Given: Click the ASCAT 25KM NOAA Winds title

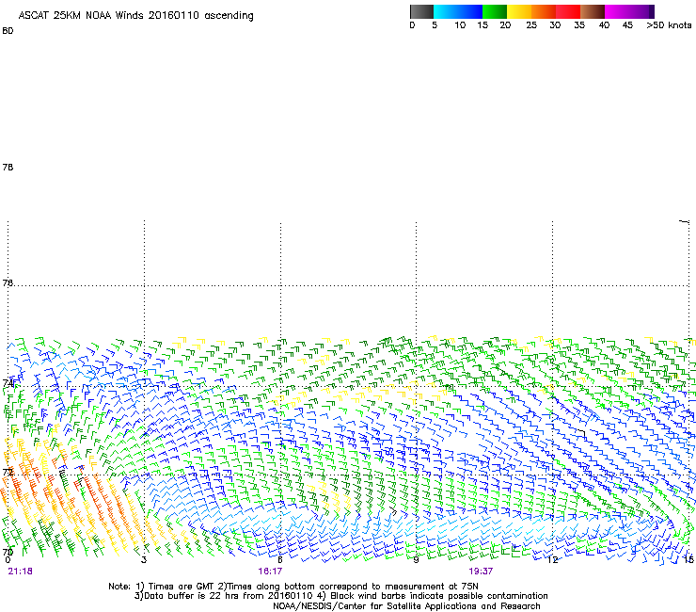Looking at the screenshot, I should [135, 16].
